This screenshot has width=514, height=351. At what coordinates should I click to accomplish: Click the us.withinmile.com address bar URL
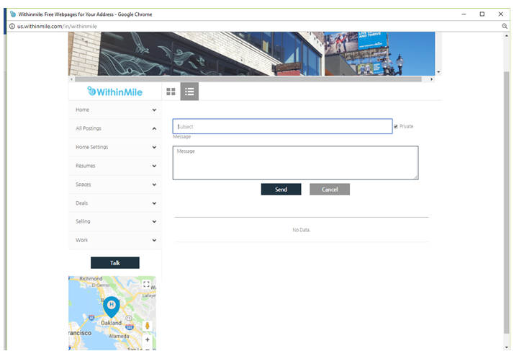(x=57, y=26)
